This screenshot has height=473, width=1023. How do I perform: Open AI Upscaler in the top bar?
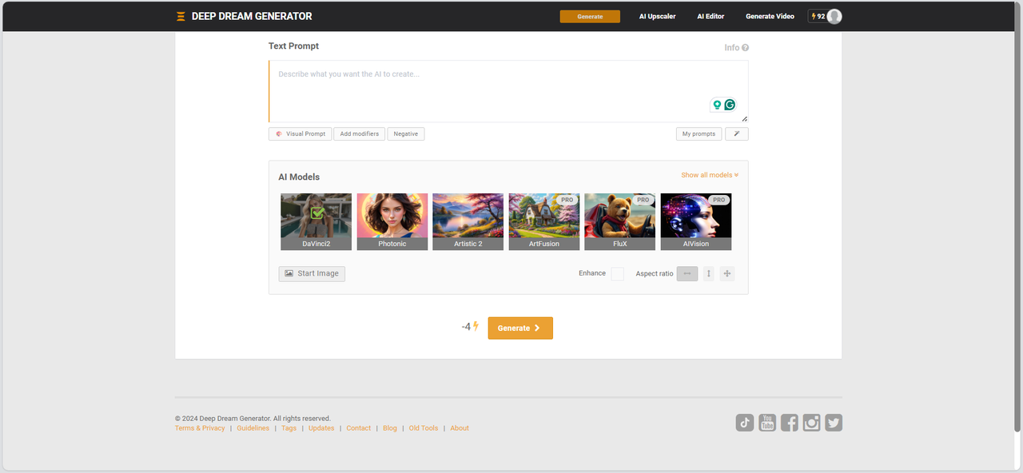(x=657, y=16)
